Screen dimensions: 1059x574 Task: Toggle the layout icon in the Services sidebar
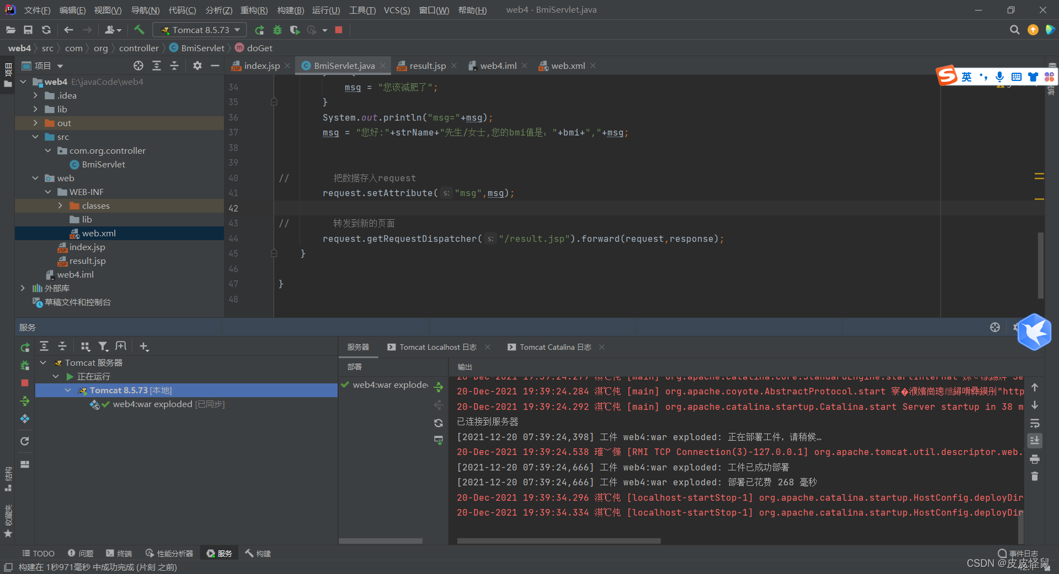[25, 464]
